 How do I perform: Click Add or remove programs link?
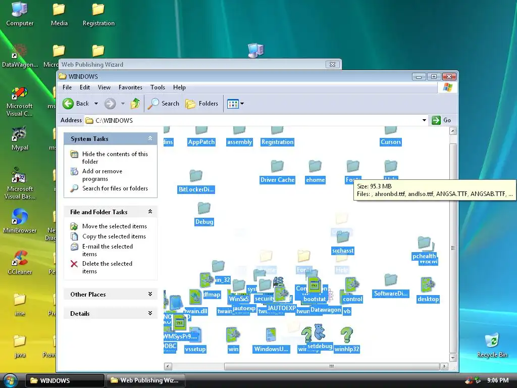(102, 175)
